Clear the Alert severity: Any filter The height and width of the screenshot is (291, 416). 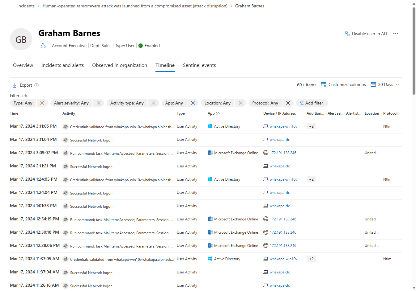[99, 103]
